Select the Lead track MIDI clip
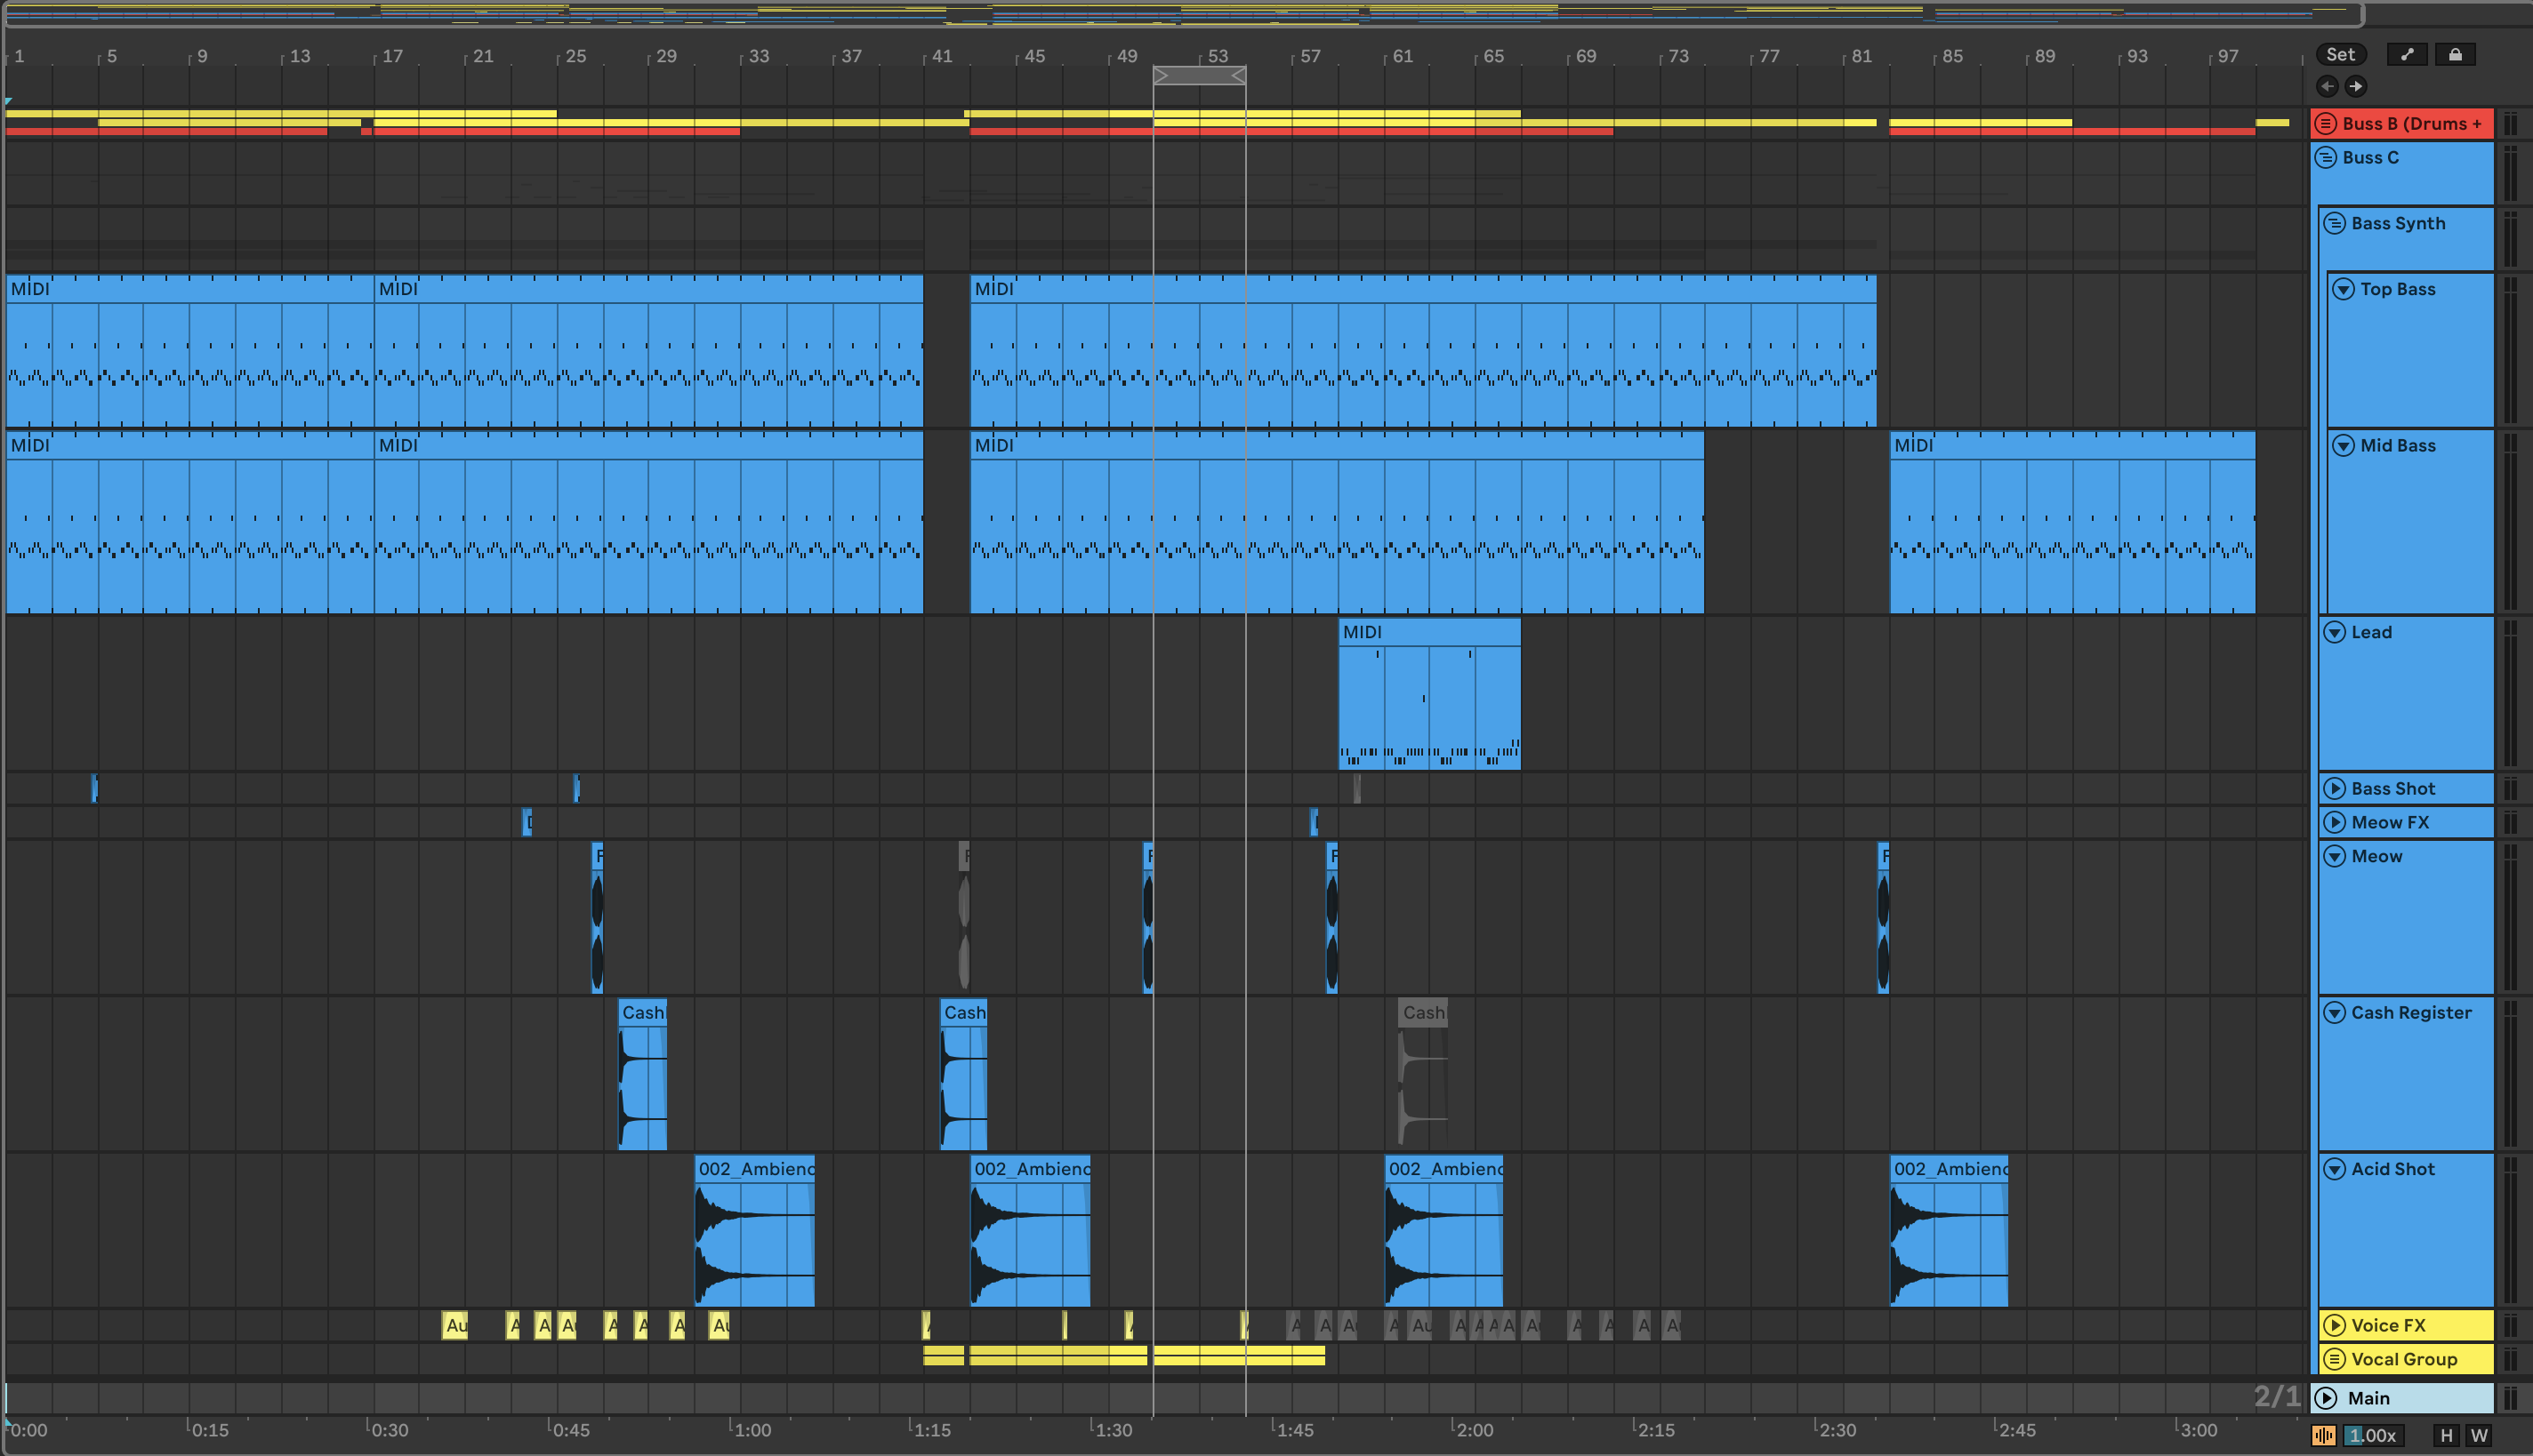 [1428, 632]
